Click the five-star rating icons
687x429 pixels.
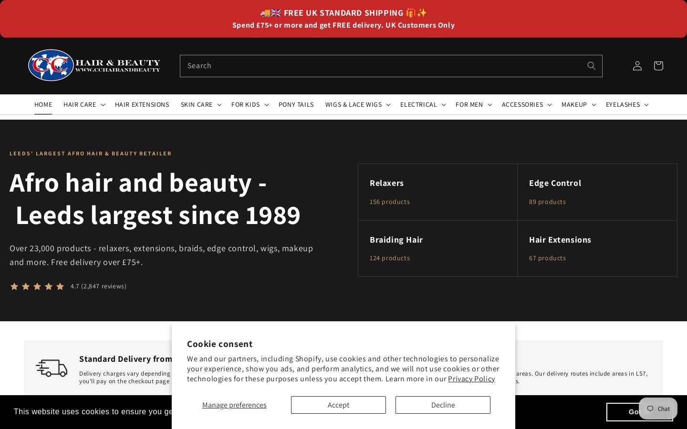[x=37, y=286]
